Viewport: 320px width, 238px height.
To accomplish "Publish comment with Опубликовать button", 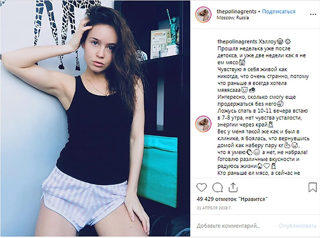I will coord(298,226).
